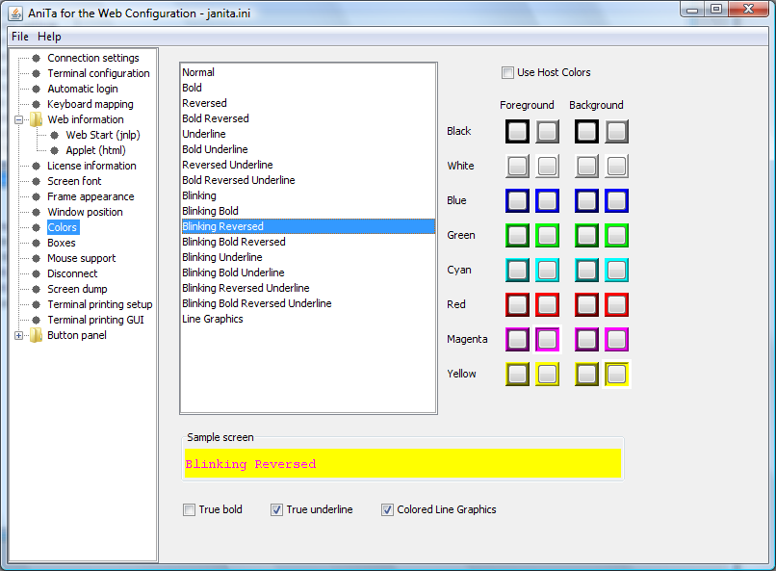
Task: Pick the brighter Magenta foreground swatch
Action: click(548, 340)
